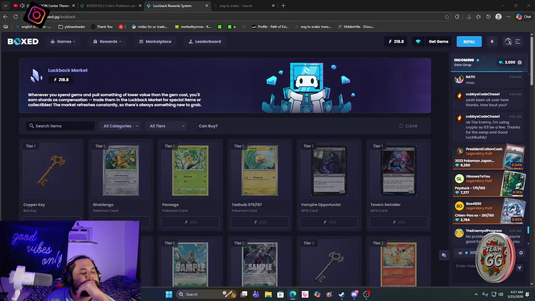Open browser extensions puzzle icon

457,17
